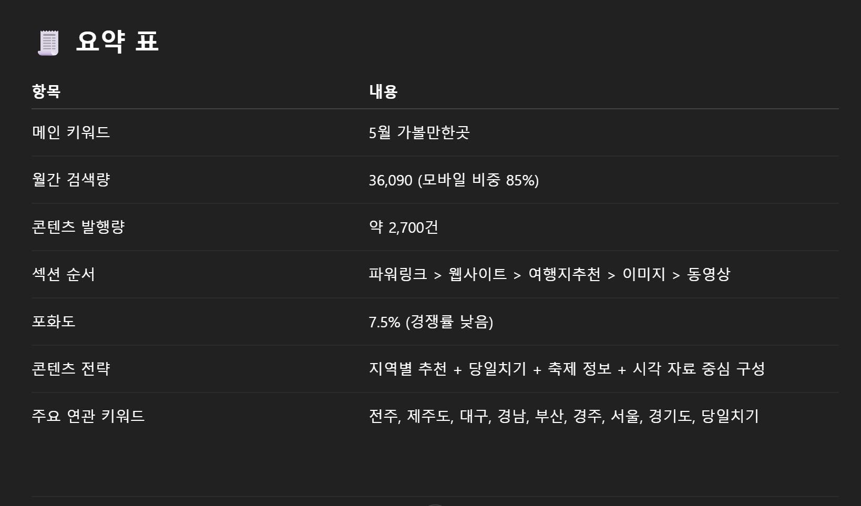Click the 콘텐츠 전략 row label
Screen dimensions: 861x506
click(x=71, y=369)
